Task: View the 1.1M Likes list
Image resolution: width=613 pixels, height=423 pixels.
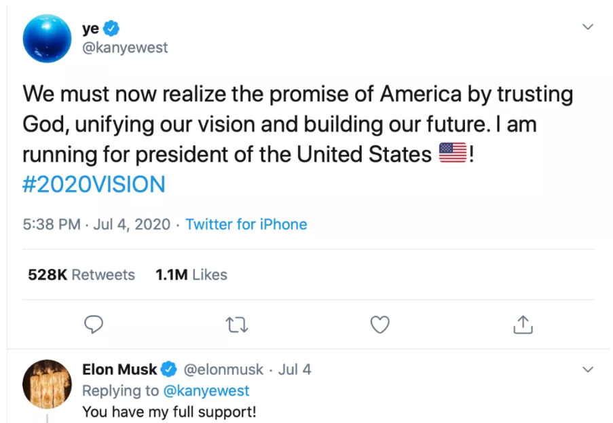Action: (x=191, y=275)
